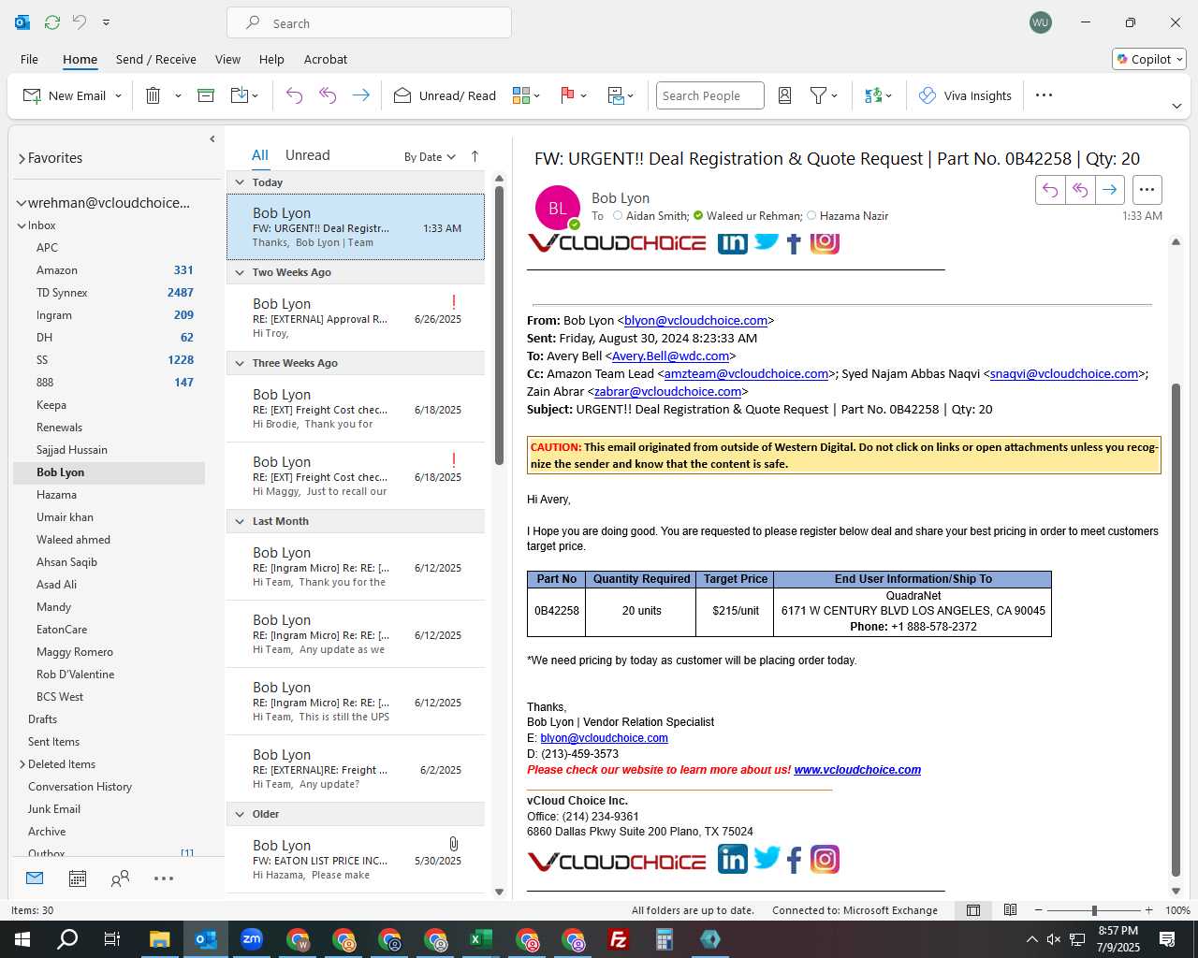This screenshot has width=1198, height=958.
Task: Click zoom in plus button
Action: (x=1148, y=910)
